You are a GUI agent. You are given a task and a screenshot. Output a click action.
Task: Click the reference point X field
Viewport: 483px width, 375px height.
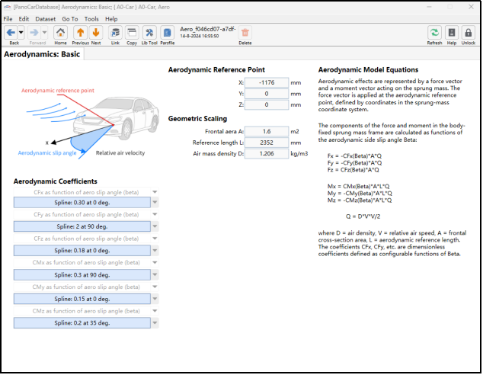coord(267,82)
